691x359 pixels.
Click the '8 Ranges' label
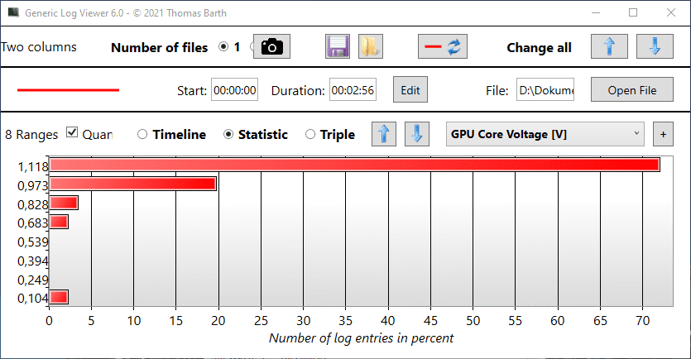click(x=31, y=134)
